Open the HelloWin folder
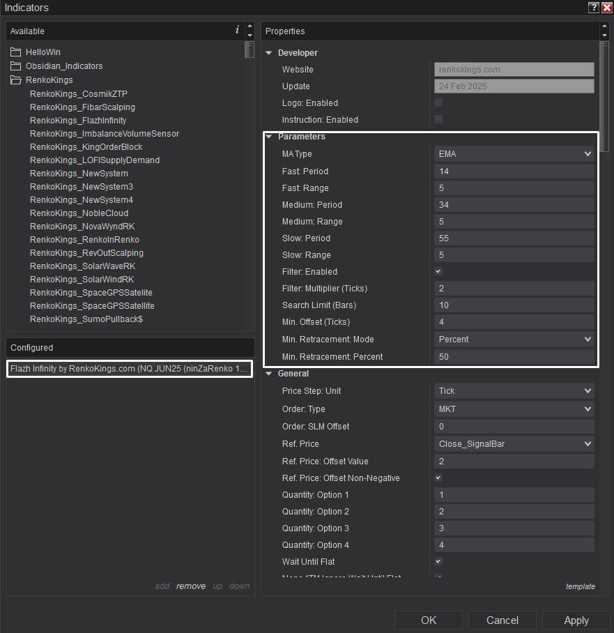 [x=43, y=52]
